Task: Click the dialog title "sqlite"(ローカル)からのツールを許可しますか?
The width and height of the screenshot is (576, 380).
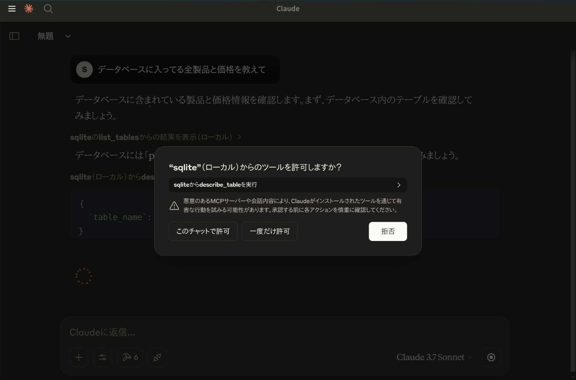Action: click(255, 167)
